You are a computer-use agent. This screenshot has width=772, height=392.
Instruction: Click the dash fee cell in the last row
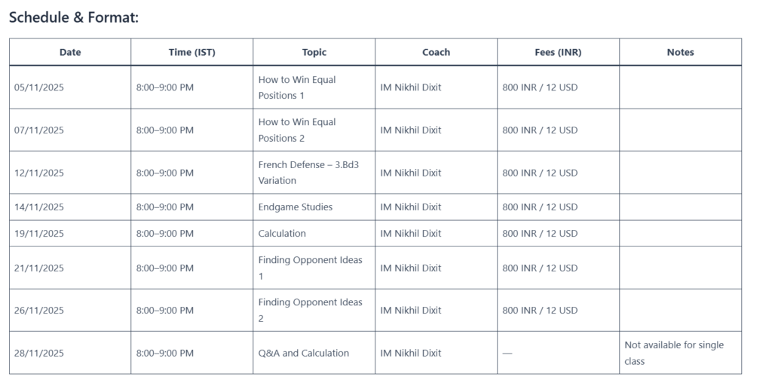(x=507, y=353)
